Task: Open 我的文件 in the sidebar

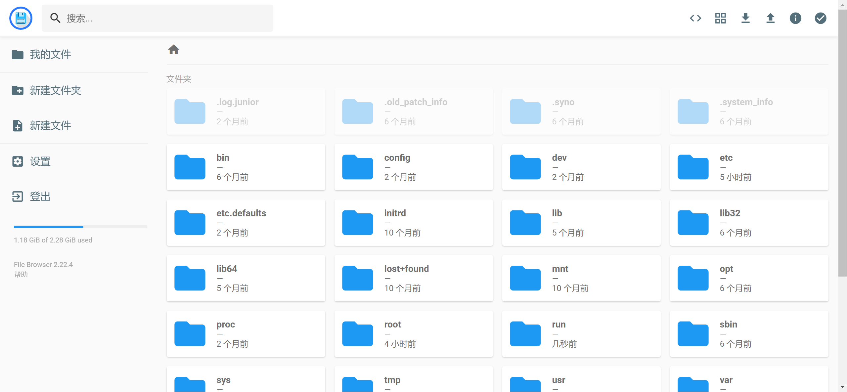Action: [x=50, y=55]
